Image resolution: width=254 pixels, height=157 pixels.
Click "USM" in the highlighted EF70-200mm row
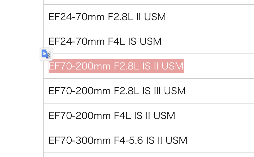point(173,66)
